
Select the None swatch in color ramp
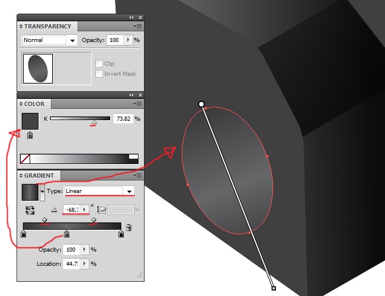click(25, 159)
